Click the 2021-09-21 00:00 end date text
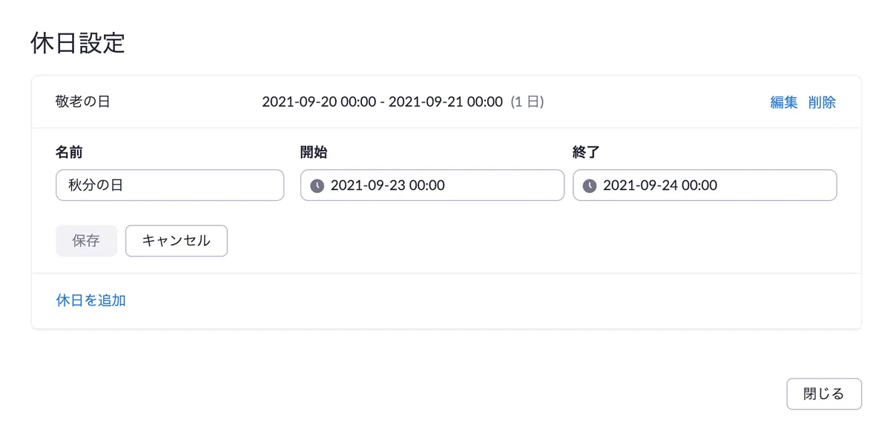Image resolution: width=890 pixels, height=428 pixels. pos(445,102)
